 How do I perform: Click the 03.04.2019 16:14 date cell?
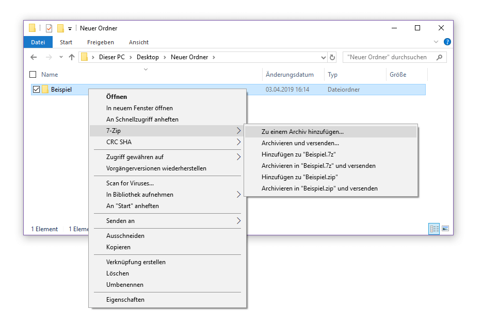point(287,90)
